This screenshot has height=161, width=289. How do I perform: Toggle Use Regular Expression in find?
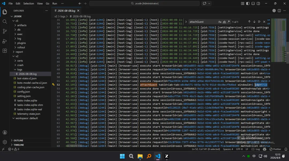pyautogui.click(x=229, y=22)
